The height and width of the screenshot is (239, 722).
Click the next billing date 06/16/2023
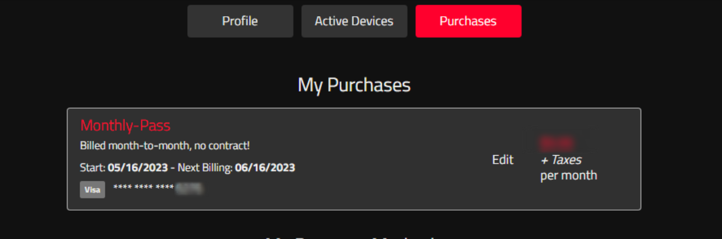point(265,168)
